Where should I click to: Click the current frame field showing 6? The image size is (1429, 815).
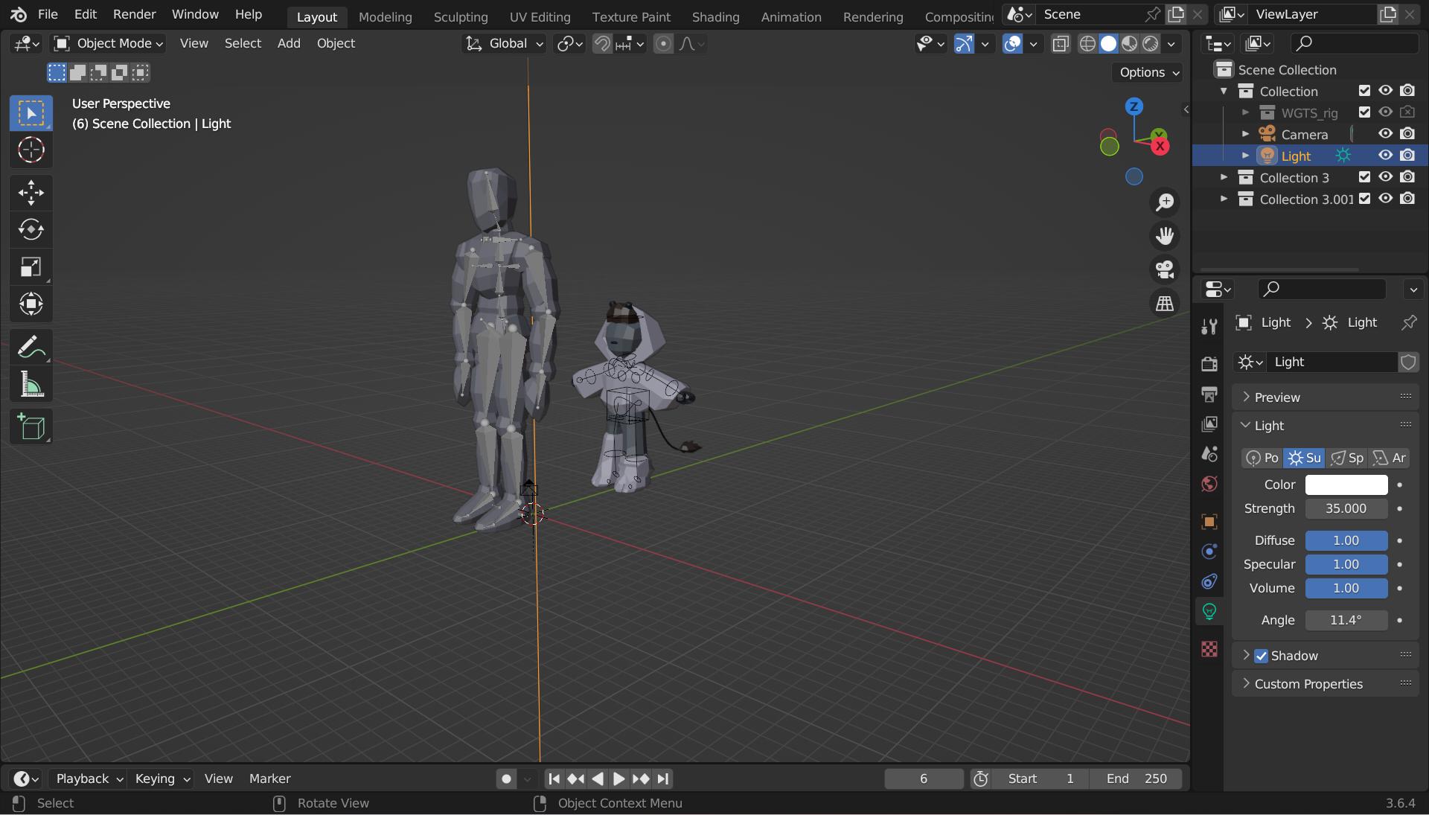[x=924, y=779]
